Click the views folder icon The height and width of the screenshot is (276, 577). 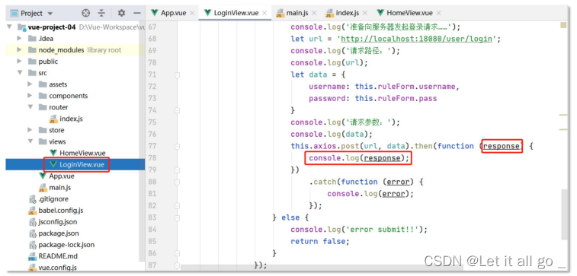(43, 141)
